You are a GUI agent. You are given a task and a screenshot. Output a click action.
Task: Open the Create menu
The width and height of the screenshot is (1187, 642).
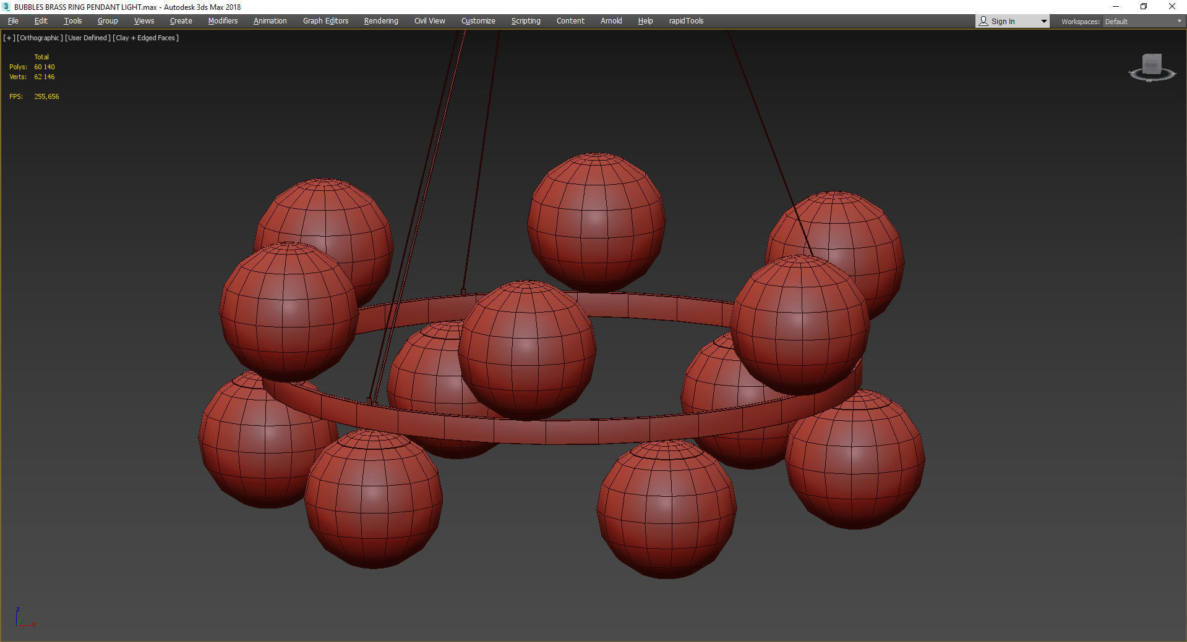point(181,21)
